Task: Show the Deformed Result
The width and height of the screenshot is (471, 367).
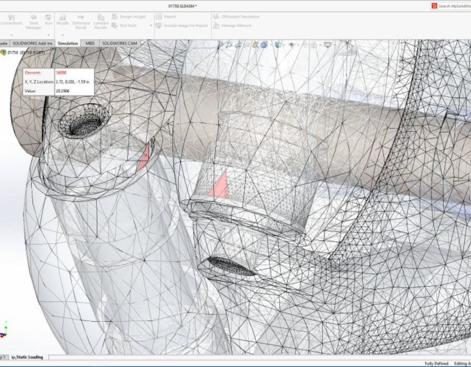Action: click(x=81, y=22)
